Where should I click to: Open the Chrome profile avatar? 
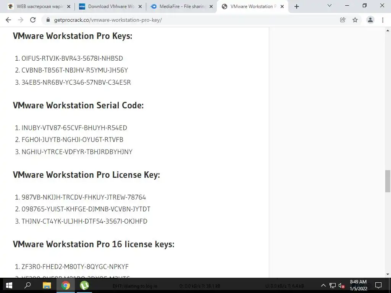370,20
